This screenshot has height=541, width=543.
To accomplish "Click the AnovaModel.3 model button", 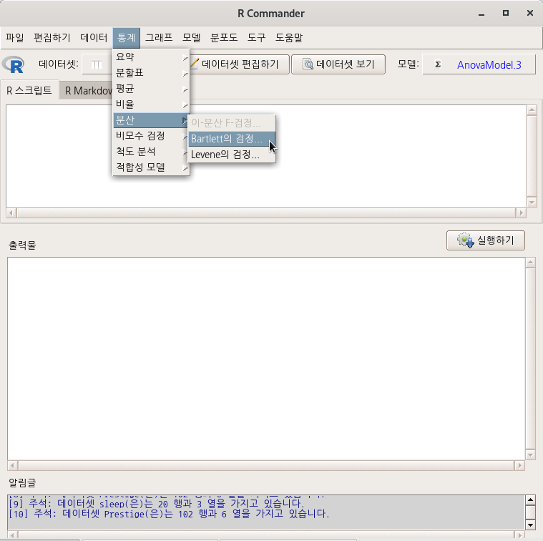I will 479,64.
